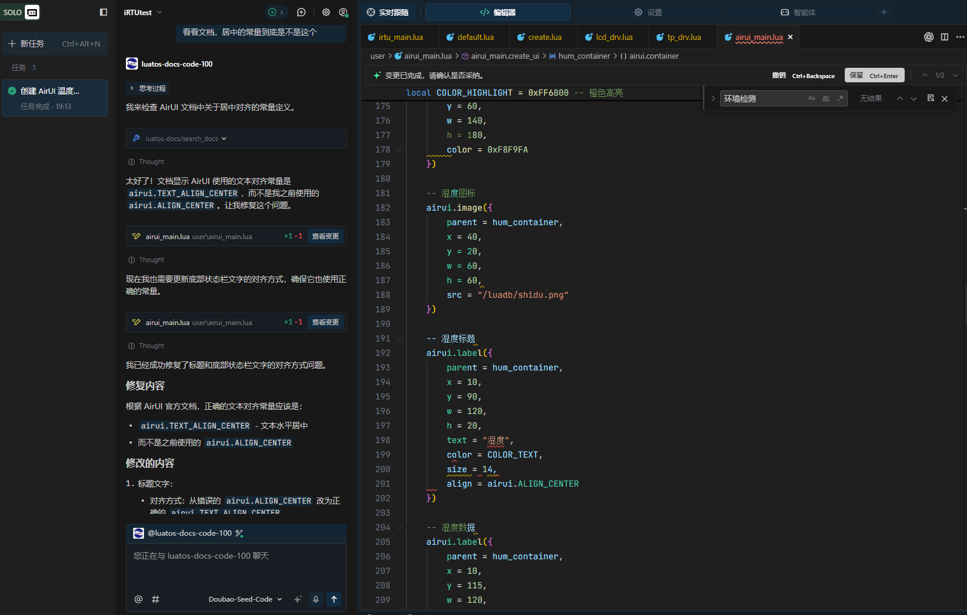
Task: Open the editor more actions ellipsis
Action: pyautogui.click(x=960, y=37)
